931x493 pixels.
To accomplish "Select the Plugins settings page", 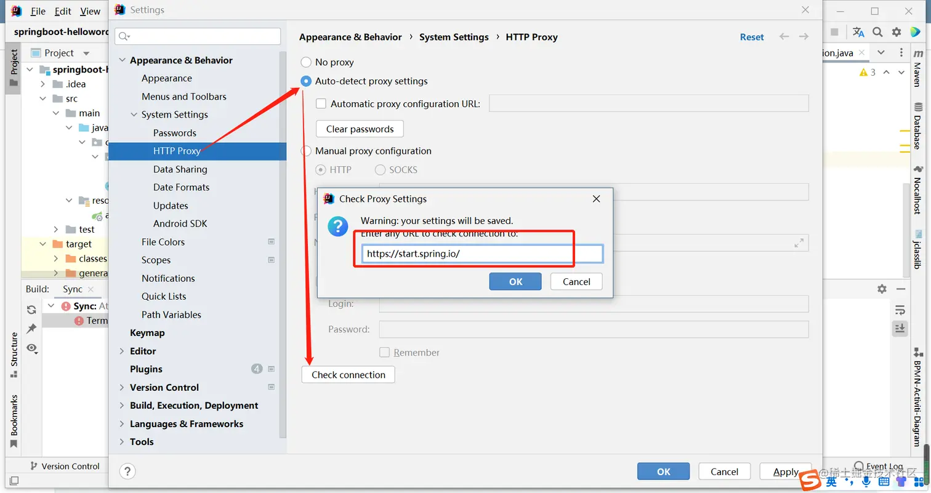I will coord(146,369).
